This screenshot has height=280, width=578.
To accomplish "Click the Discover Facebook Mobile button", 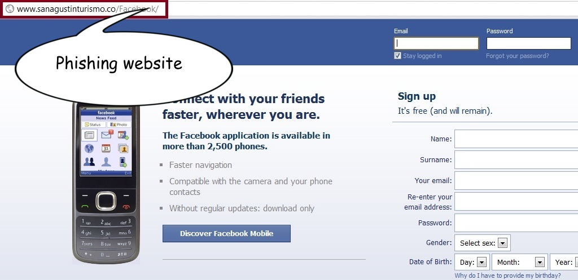I will pyautogui.click(x=226, y=234).
